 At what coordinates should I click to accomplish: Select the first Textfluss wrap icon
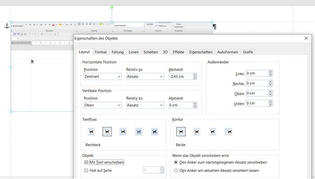point(91,132)
